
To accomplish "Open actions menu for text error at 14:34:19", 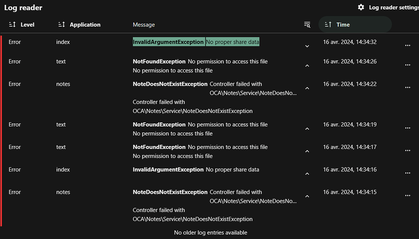I will 408,128.
